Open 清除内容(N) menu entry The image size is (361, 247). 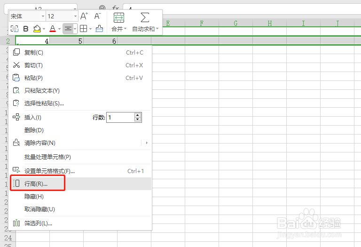click(x=80, y=143)
